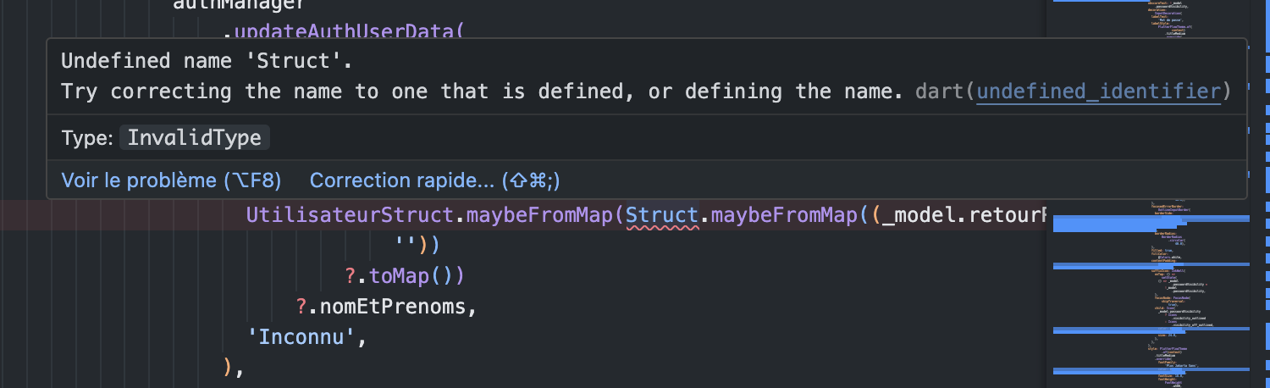Screen dimensions: 1270x388
Task: Click the red-underlined Struct identifier
Action: click(662, 216)
